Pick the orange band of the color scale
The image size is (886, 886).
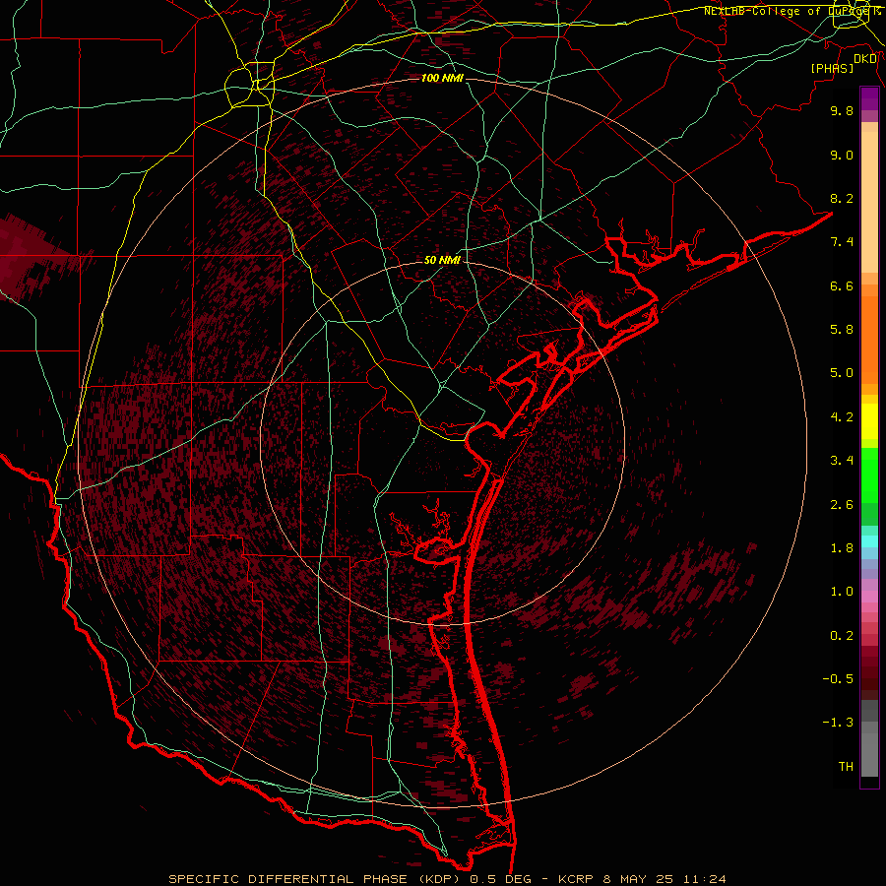(x=869, y=340)
